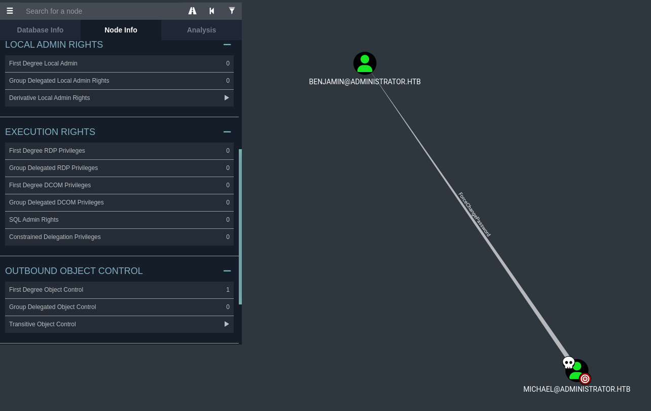This screenshot has height=411, width=651.
Task: Select the BENJAMIN user node icon
Action: (365, 63)
